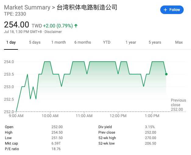Click the +2.00 (0.79%) change value

click(58, 26)
